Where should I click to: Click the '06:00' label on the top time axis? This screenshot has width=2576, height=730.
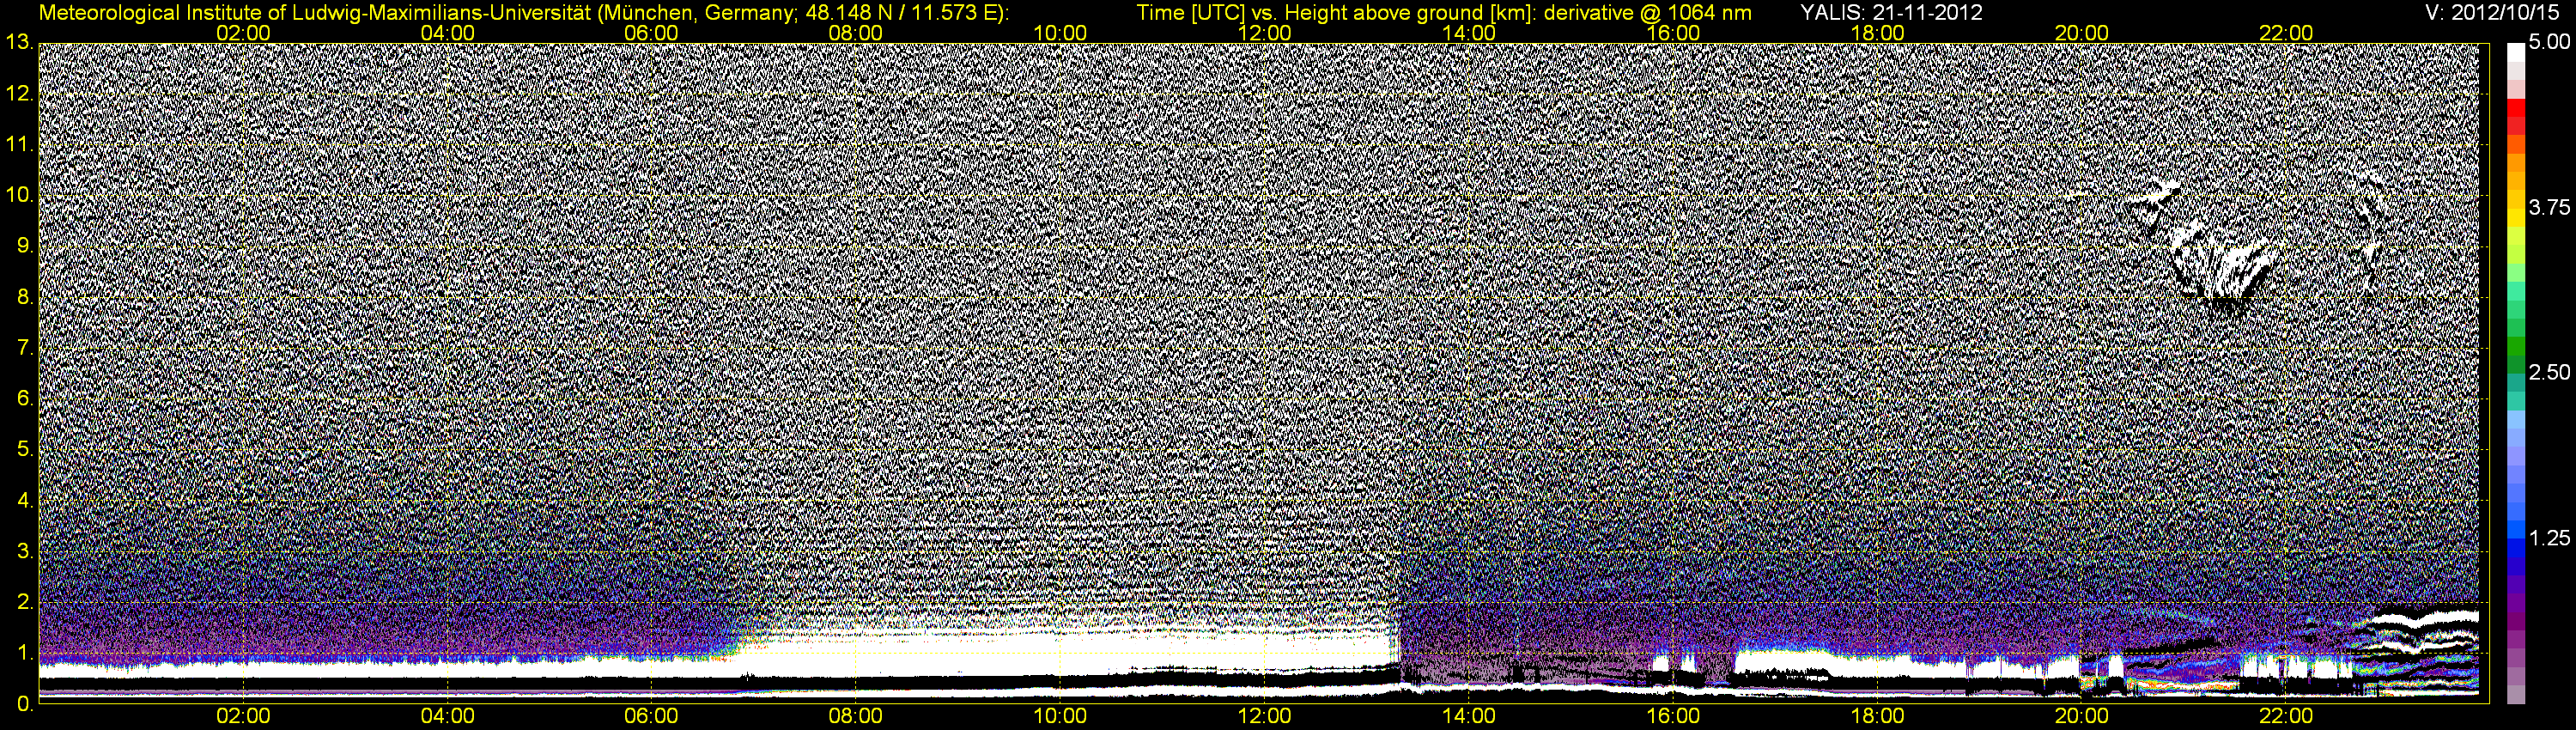point(652,33)
